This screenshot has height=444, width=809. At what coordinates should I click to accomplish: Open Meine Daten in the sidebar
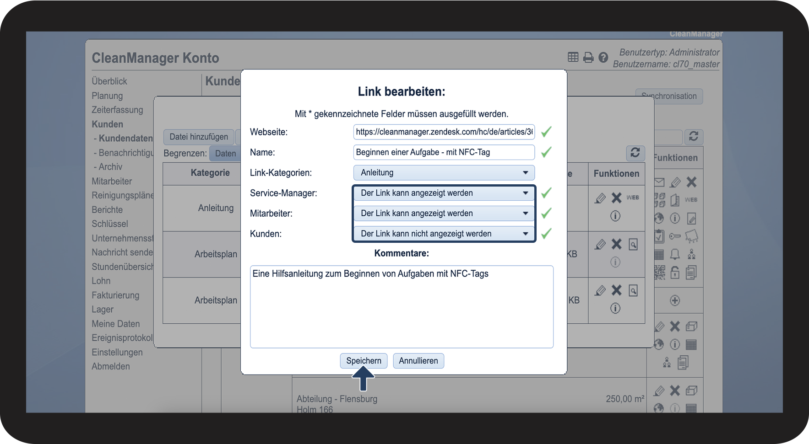click(116, 324)
